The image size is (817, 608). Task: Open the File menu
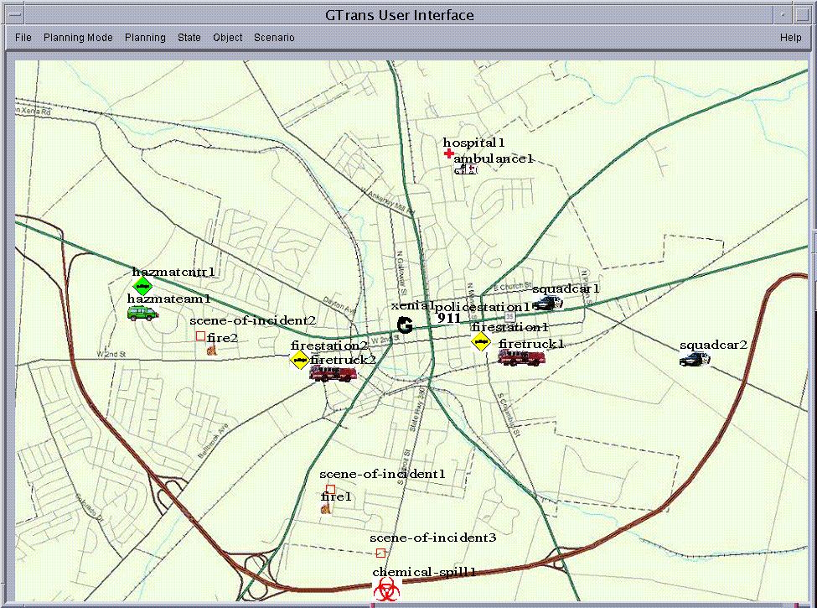23,38
